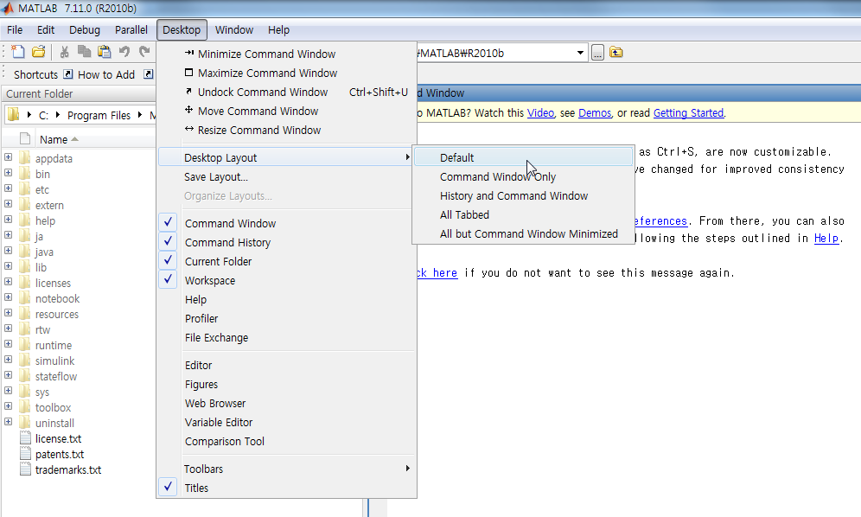Viewport: 861px width, 517px height.
Task: Uncheck Workspace in Desktop menu
Action: click(x=168, y=280)
